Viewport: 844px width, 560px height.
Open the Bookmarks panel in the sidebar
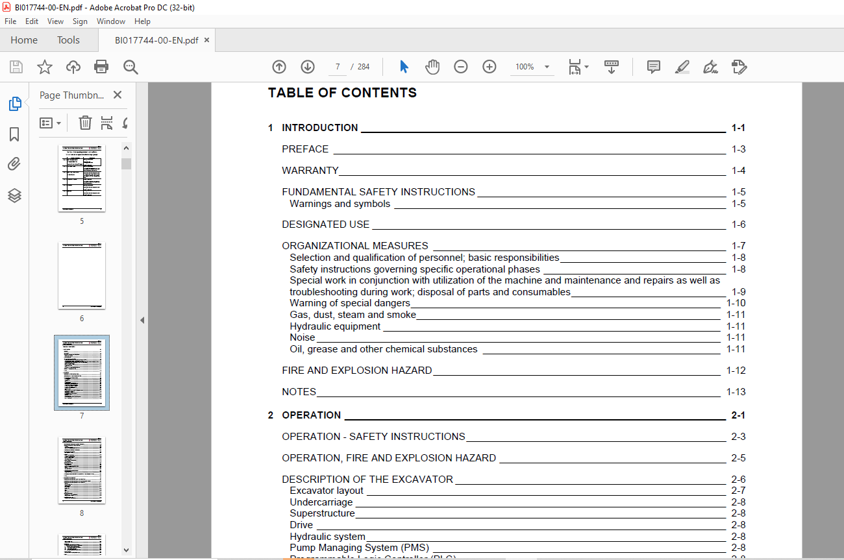coord(14,134)
